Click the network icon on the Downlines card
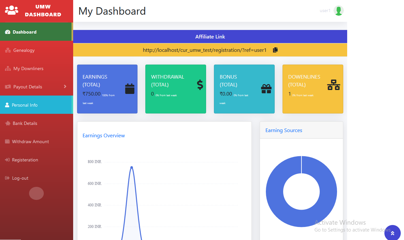The image size is (404, 240). 333,84
